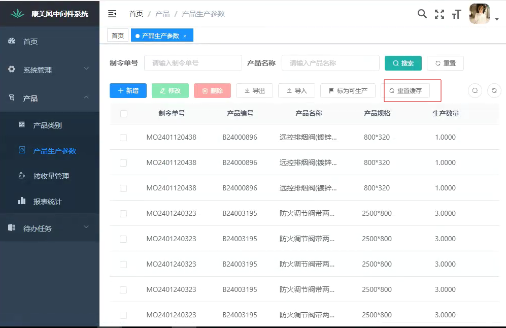Open 接收量管理 in the sidebar

tap(51, 176)
